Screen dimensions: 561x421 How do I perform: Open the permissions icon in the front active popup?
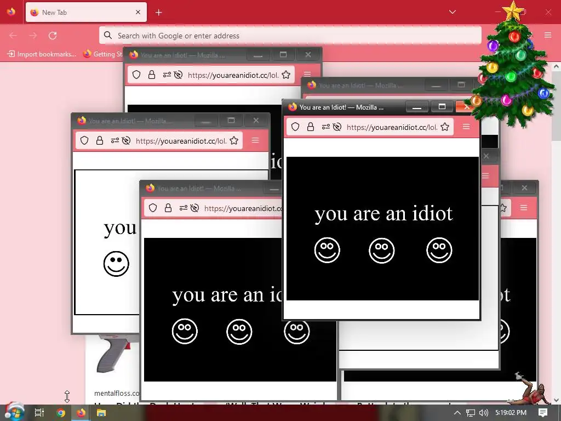(325, 127)
